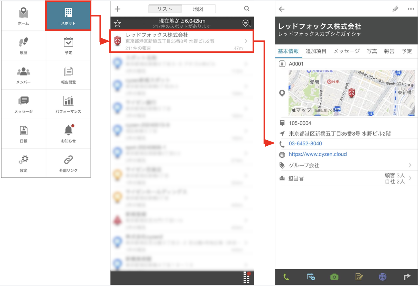Select the 基本情報 tab
This screenshot has width=420, height=286.
(288, 51)
